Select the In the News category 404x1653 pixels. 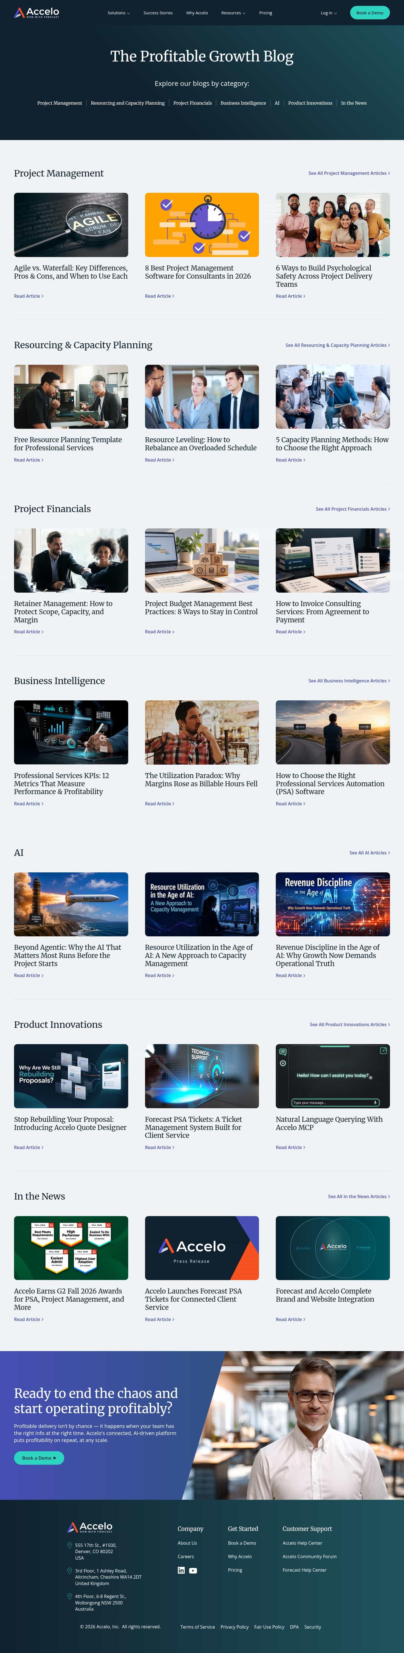(x=354, y=103)
